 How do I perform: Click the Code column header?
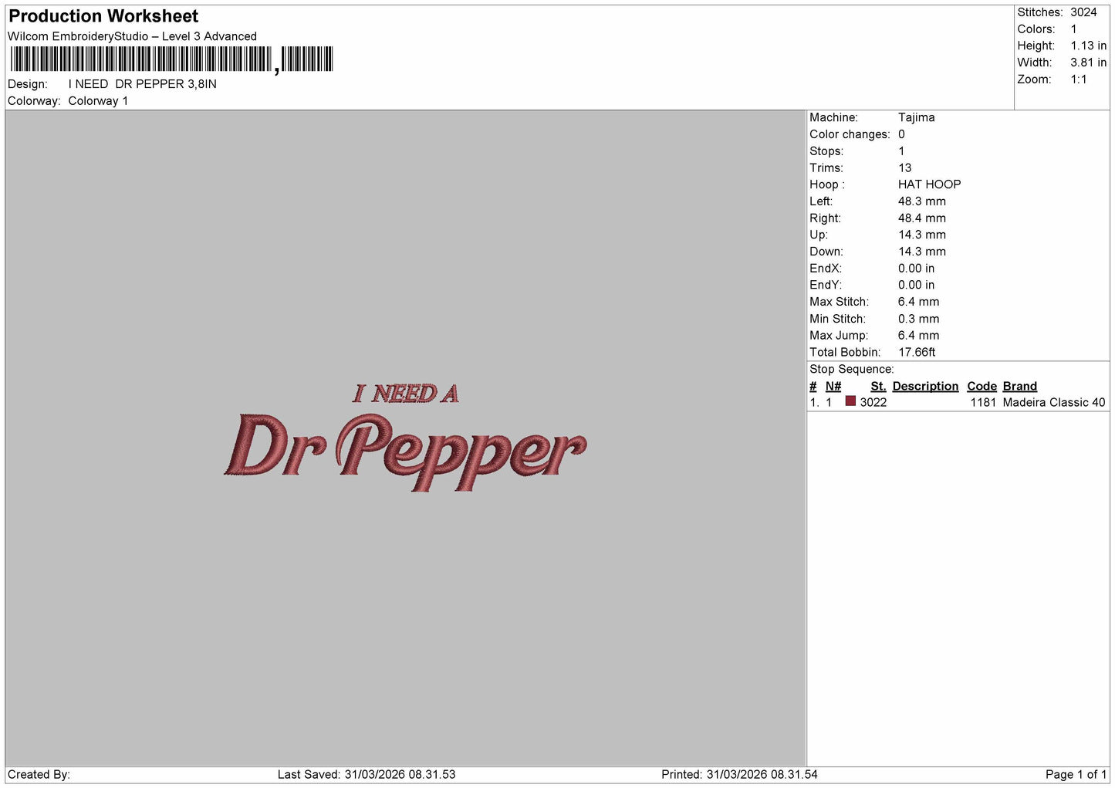(982, 386)
